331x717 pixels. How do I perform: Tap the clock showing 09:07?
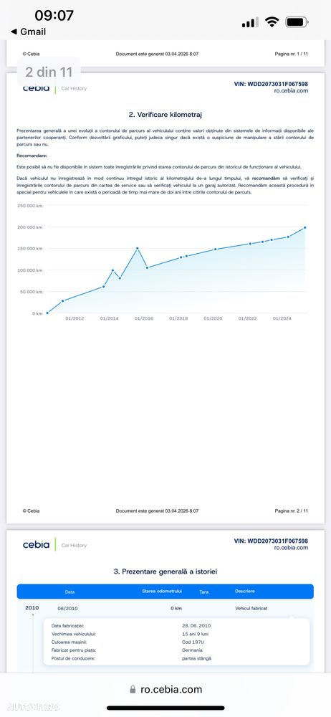point(54,16)
